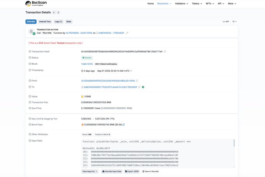Click the Place Order badge
This screenshot has width=265, height=177.
click(x=47, y=33)
